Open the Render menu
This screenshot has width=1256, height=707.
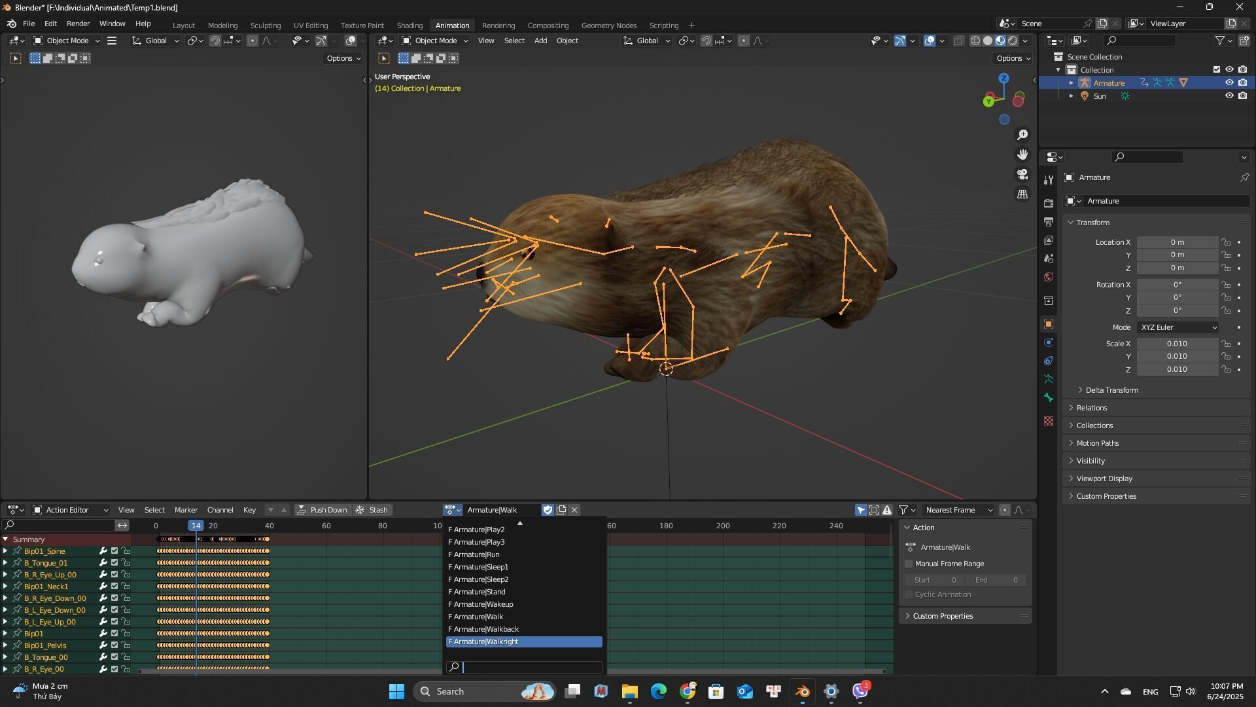pos(78,24)
